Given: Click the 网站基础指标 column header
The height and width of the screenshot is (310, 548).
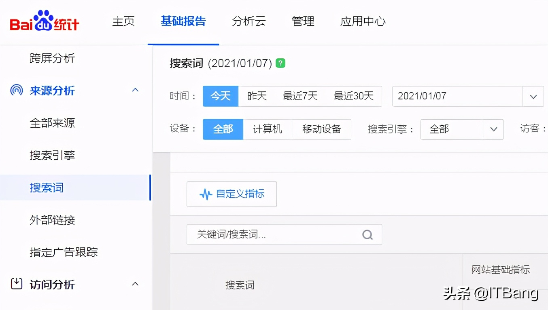Looking at the screenshot, I should 501,270.
